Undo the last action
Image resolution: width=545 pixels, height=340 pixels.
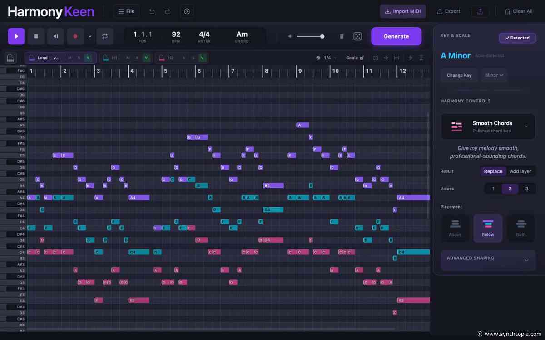[152, 11]
